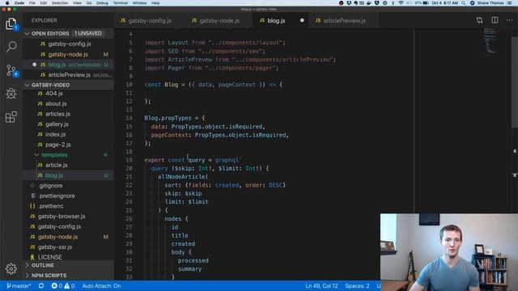Open gatsby-config.js in Open Editors list
This screenshot has height=291, width=518.
pyautogui.click(x=68, y=44)
